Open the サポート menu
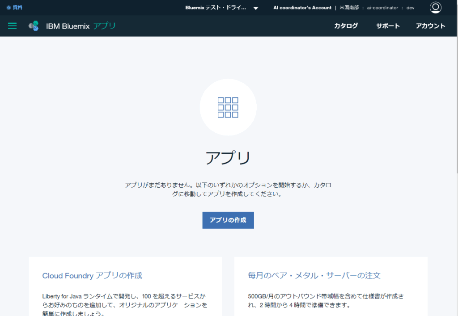458x316 pixels. point(388,25)
